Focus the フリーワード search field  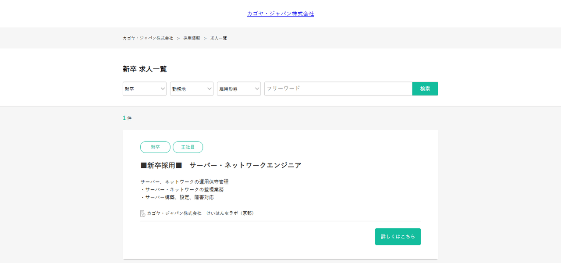[338, 89]
